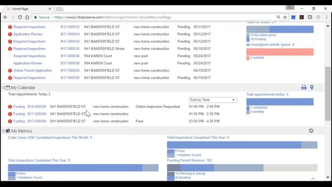This screenshot has height=187, width=332.
Task: Click alert icon beside Online Permit Application
Action: [x=10, y=71]
